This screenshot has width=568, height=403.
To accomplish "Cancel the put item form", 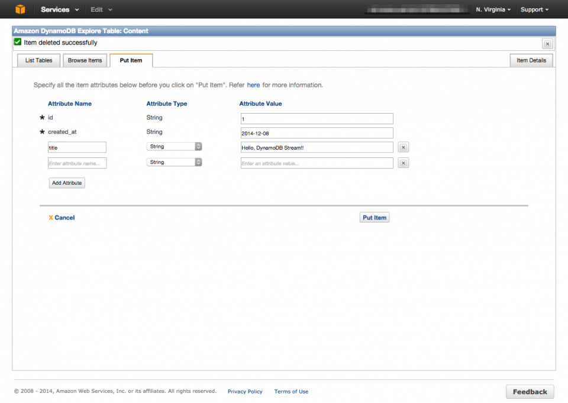I will tap(62, 217).
